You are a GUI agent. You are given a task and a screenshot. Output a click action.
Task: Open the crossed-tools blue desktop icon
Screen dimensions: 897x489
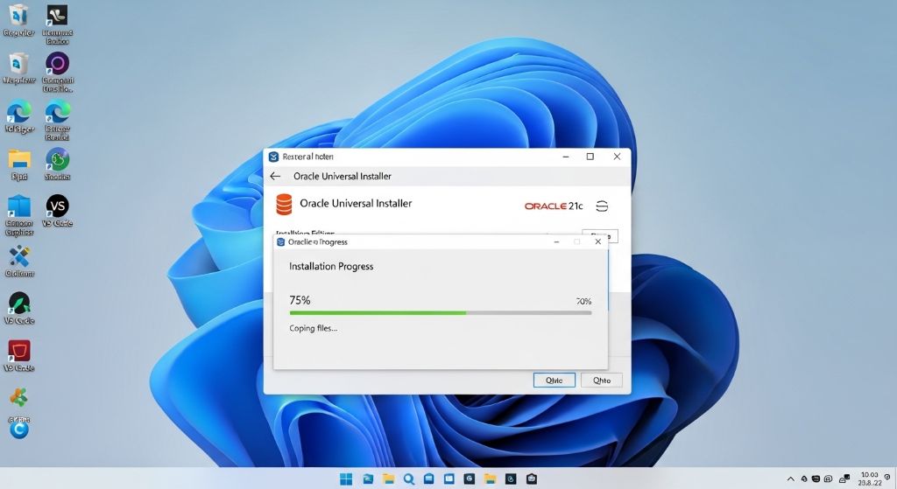pos(19,256)
